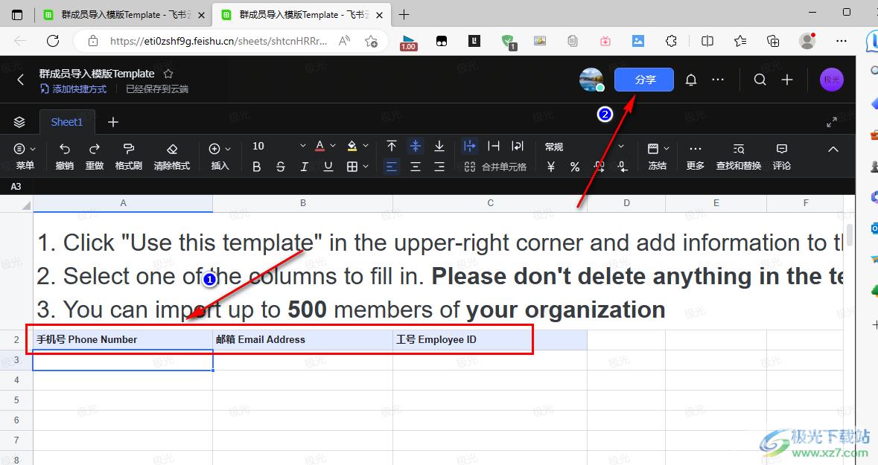Select column B header
Image resolution: width=878 pixels, height=465 pixels.
(303, 203)
